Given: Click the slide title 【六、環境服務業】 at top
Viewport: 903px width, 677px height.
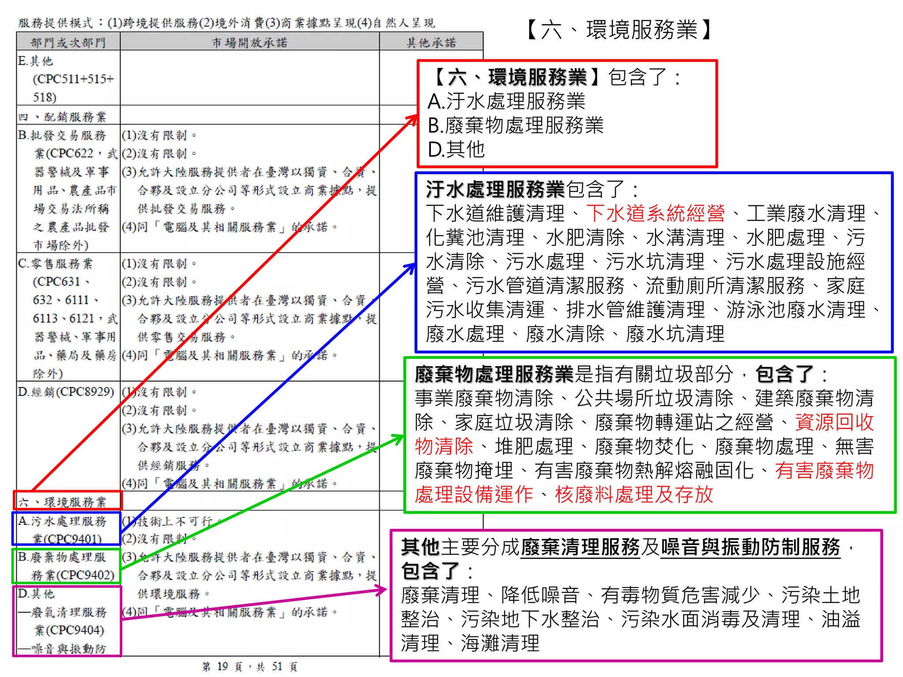Looking at the screenshot, I should [619, 30].
